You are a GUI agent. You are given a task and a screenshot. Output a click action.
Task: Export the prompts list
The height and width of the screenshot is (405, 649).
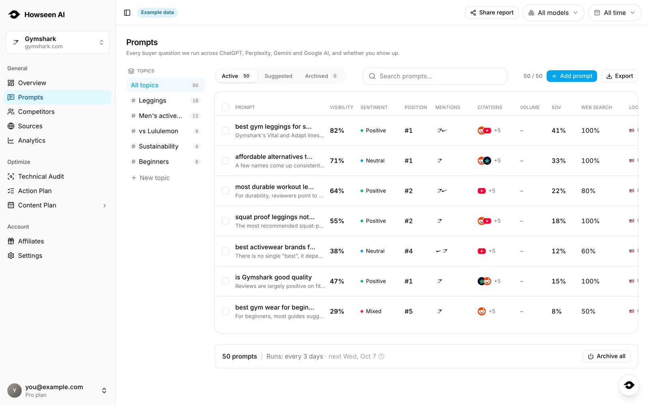[x=619, y=76]
